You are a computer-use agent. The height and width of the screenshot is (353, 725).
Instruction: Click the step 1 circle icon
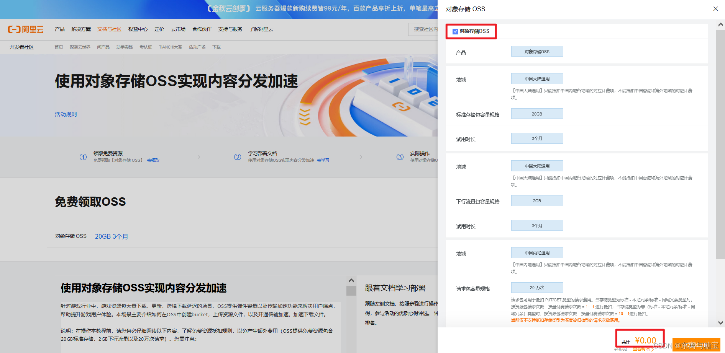tap(83, 157)
